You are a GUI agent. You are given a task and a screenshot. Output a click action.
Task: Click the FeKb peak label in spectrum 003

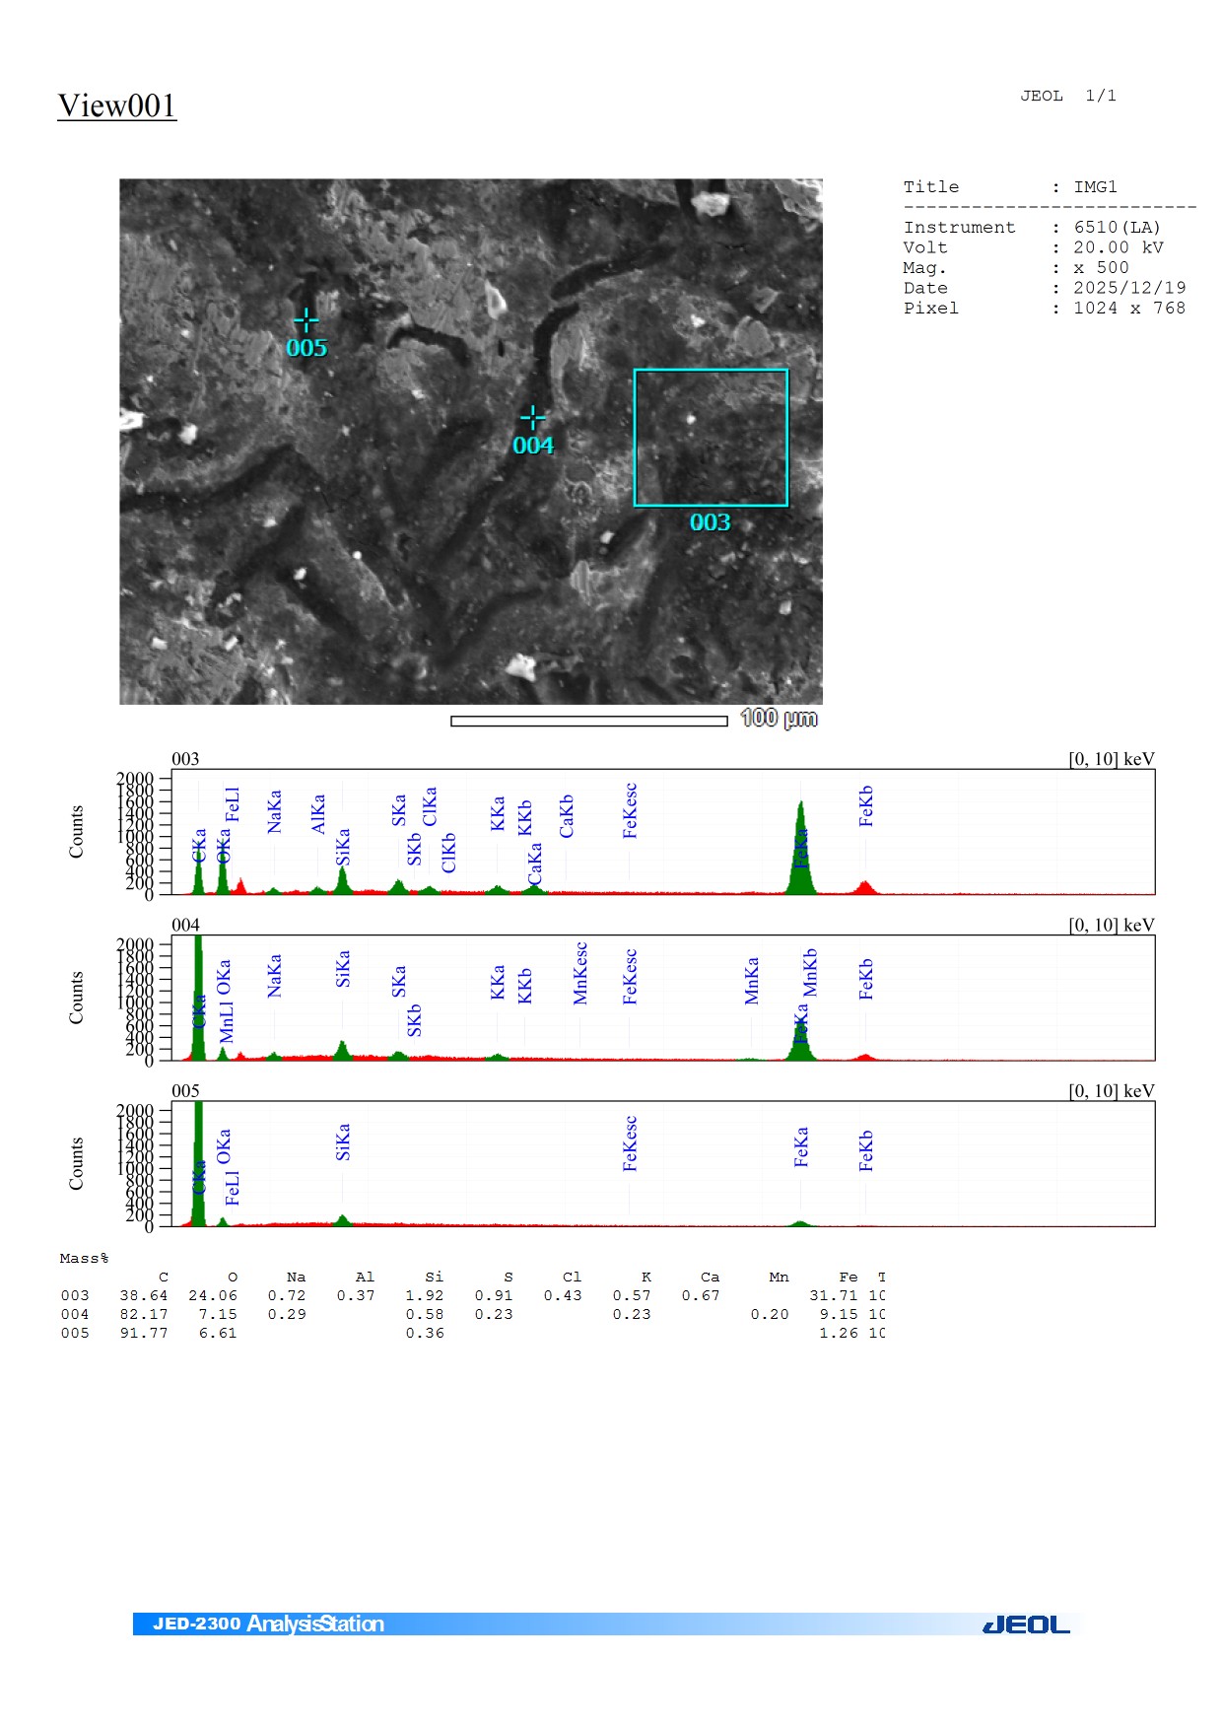tap(865, 806)
